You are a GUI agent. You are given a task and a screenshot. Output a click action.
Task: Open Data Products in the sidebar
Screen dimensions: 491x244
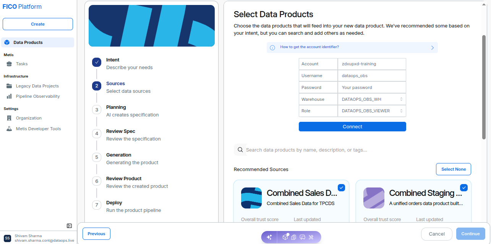(x=37, y=42)
